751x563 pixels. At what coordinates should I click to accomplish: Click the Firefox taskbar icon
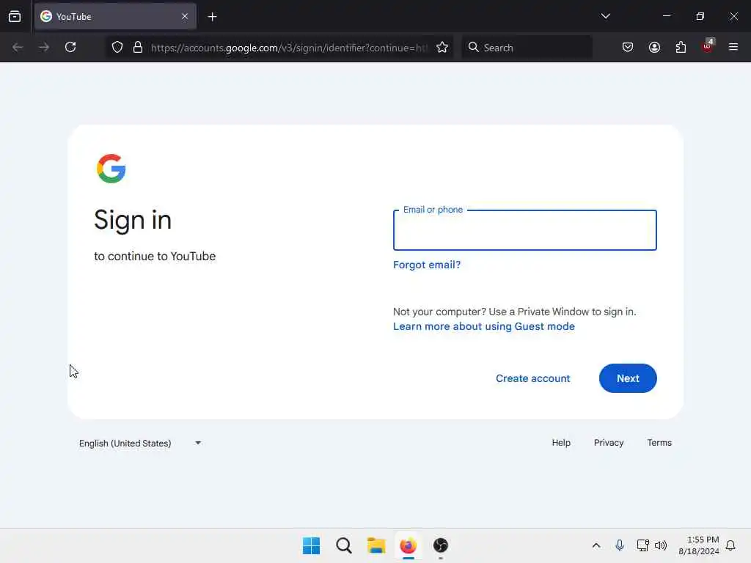(408, 545)
